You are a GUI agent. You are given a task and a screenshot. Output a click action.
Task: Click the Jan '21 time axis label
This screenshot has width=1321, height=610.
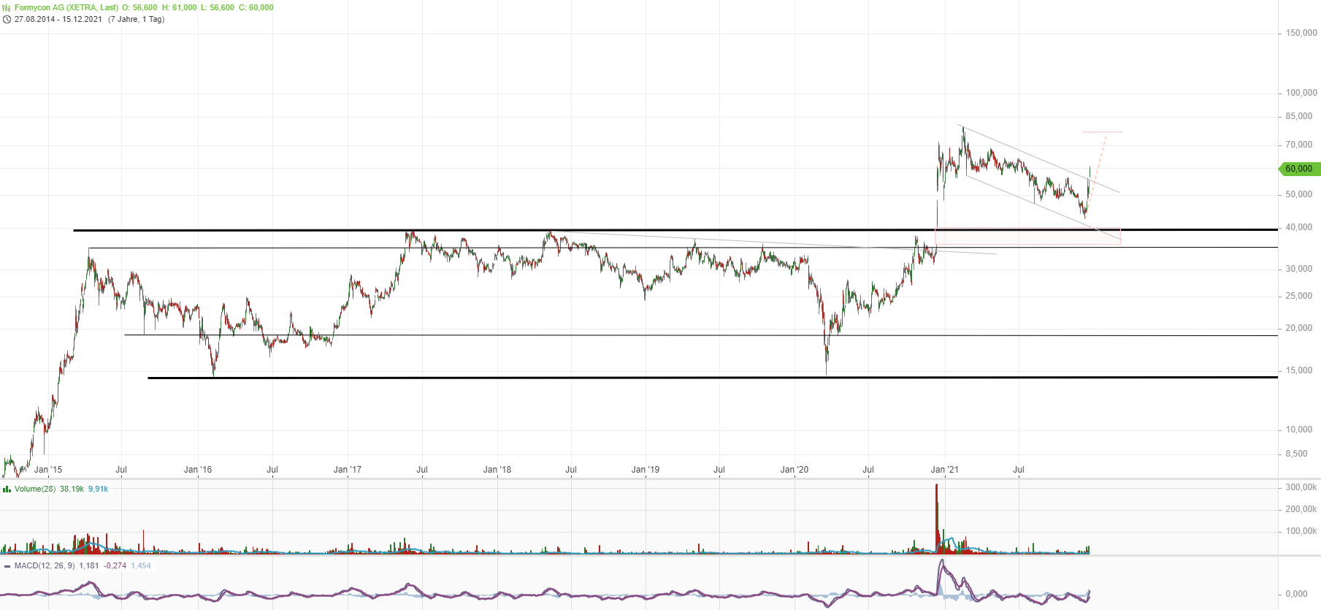coord(944,470)
